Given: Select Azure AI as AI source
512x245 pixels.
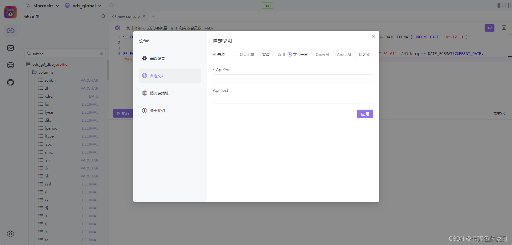Looking at the screenshot, I should (x=333, y=54).
